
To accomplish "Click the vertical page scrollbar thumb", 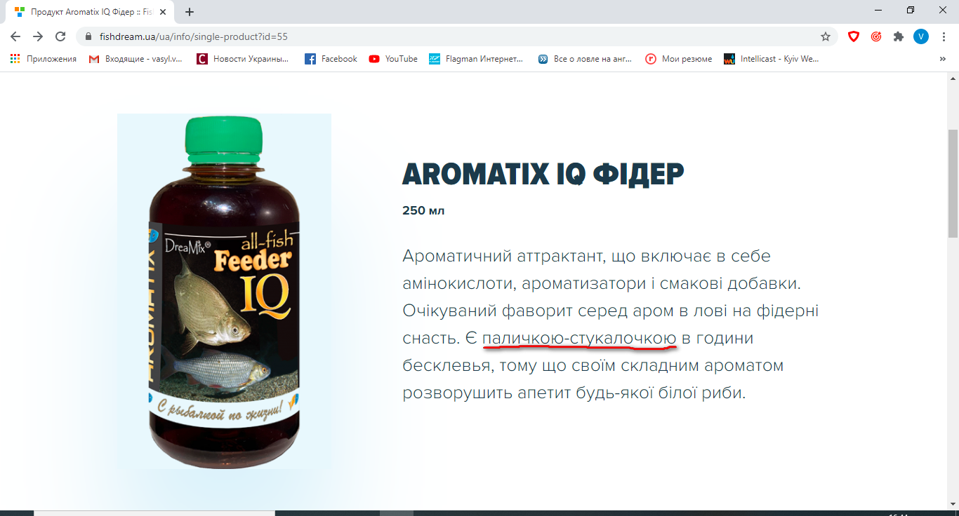I will (953, 184).
